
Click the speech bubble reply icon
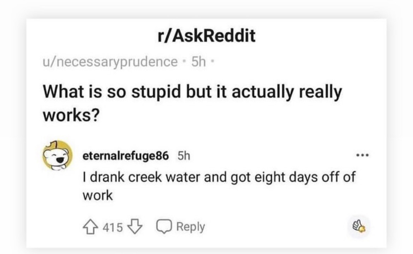click(x=164, y=227)
